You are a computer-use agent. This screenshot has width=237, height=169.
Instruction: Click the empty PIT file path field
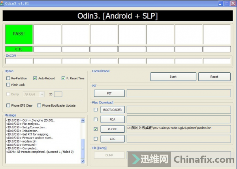(179, 93)
